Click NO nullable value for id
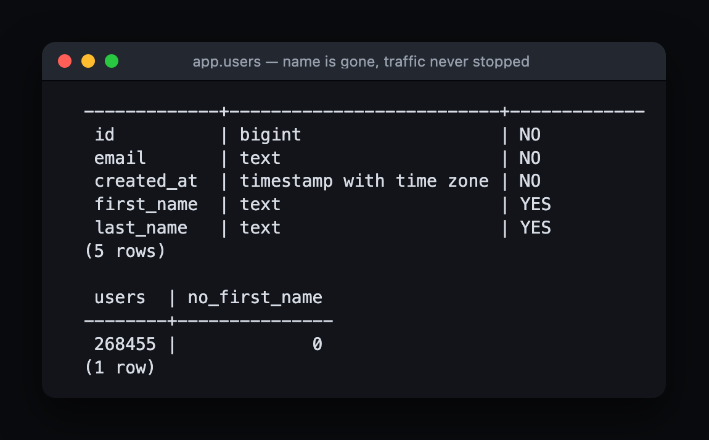The height and width of the screenshot is (440, 709). 530,134
